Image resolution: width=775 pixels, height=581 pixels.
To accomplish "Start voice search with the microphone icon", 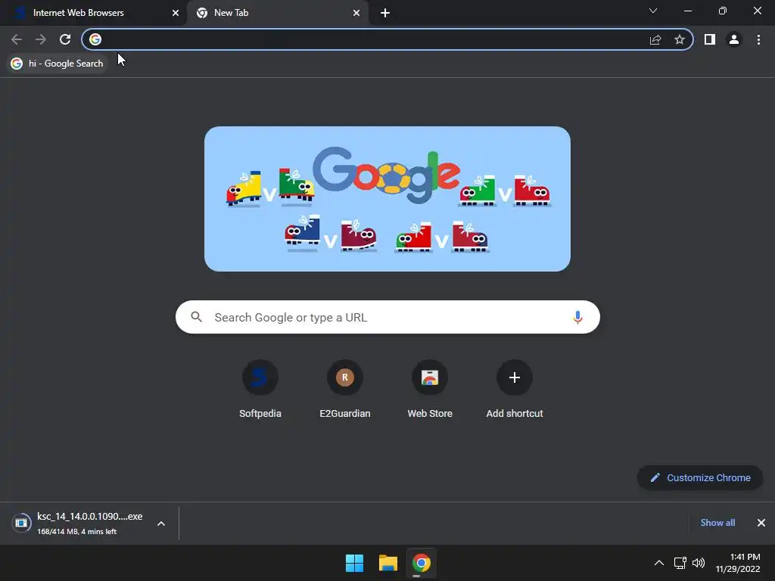I will [577, 317].
